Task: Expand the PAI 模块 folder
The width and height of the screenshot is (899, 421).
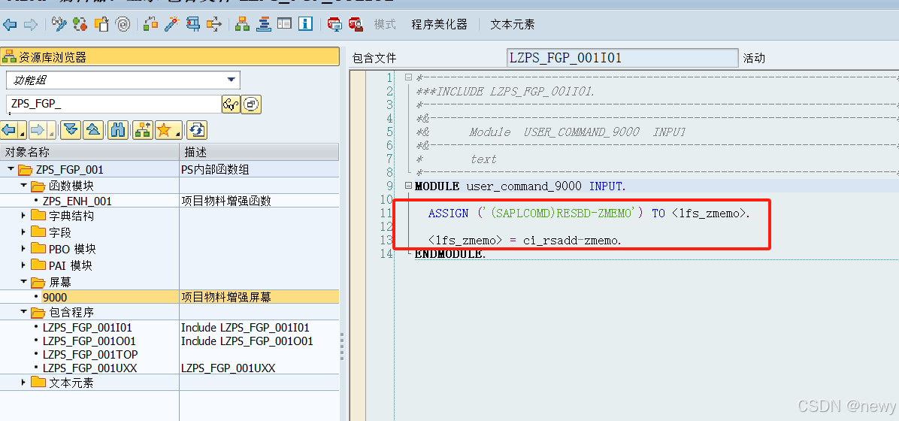Action: coord(23,265)
